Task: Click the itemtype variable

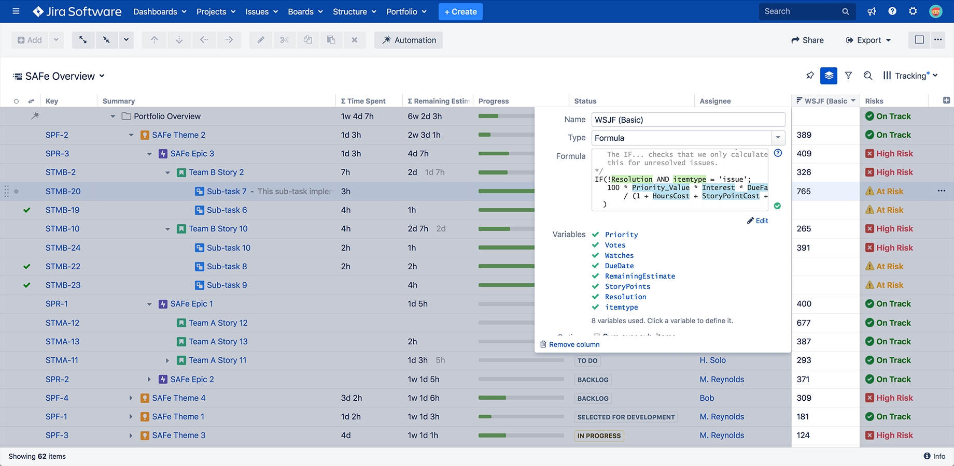Action: 621,307
